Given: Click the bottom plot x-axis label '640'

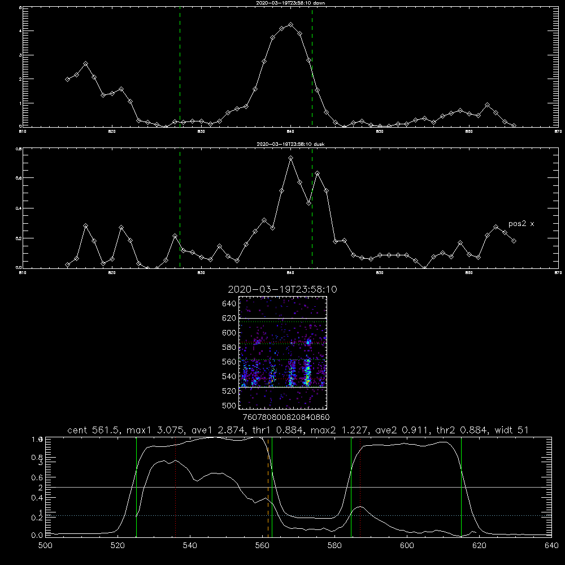Looking at the screenshot, I should coord(551,546).
